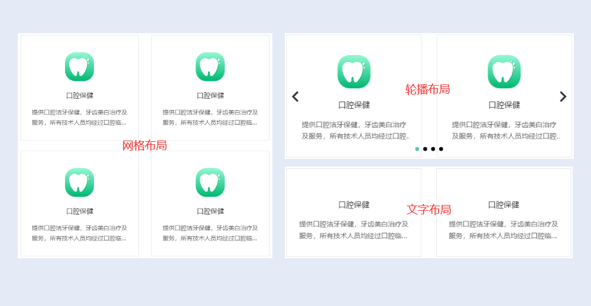Click tooth icon in left carousel slide
The height and width of the screenshot is (306, 591).
pos(354,72)
